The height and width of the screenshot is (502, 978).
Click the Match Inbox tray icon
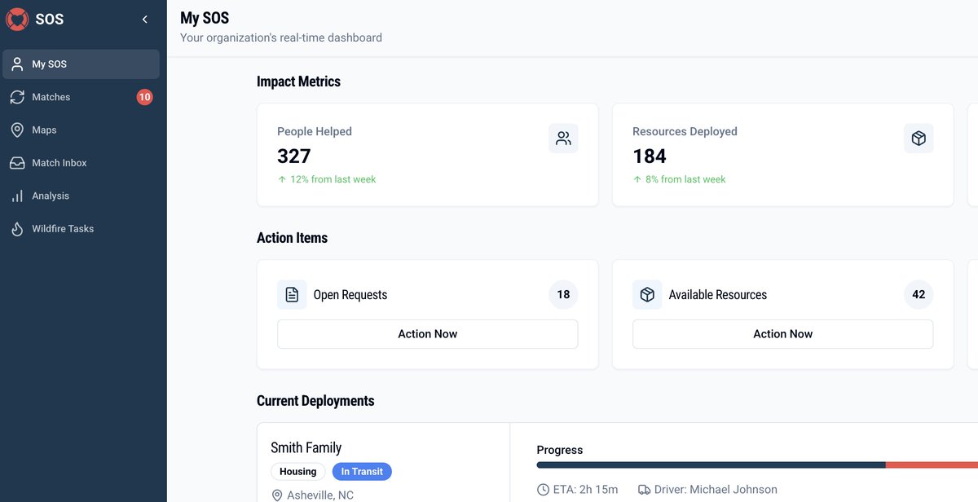[x=17, y=163]
